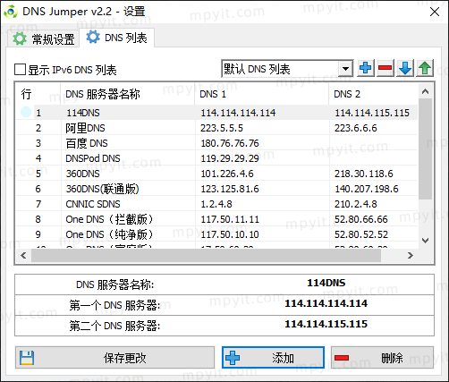449x382 pixels.
Task: Click the red minus remove-list icon
Action: point(385,68)
